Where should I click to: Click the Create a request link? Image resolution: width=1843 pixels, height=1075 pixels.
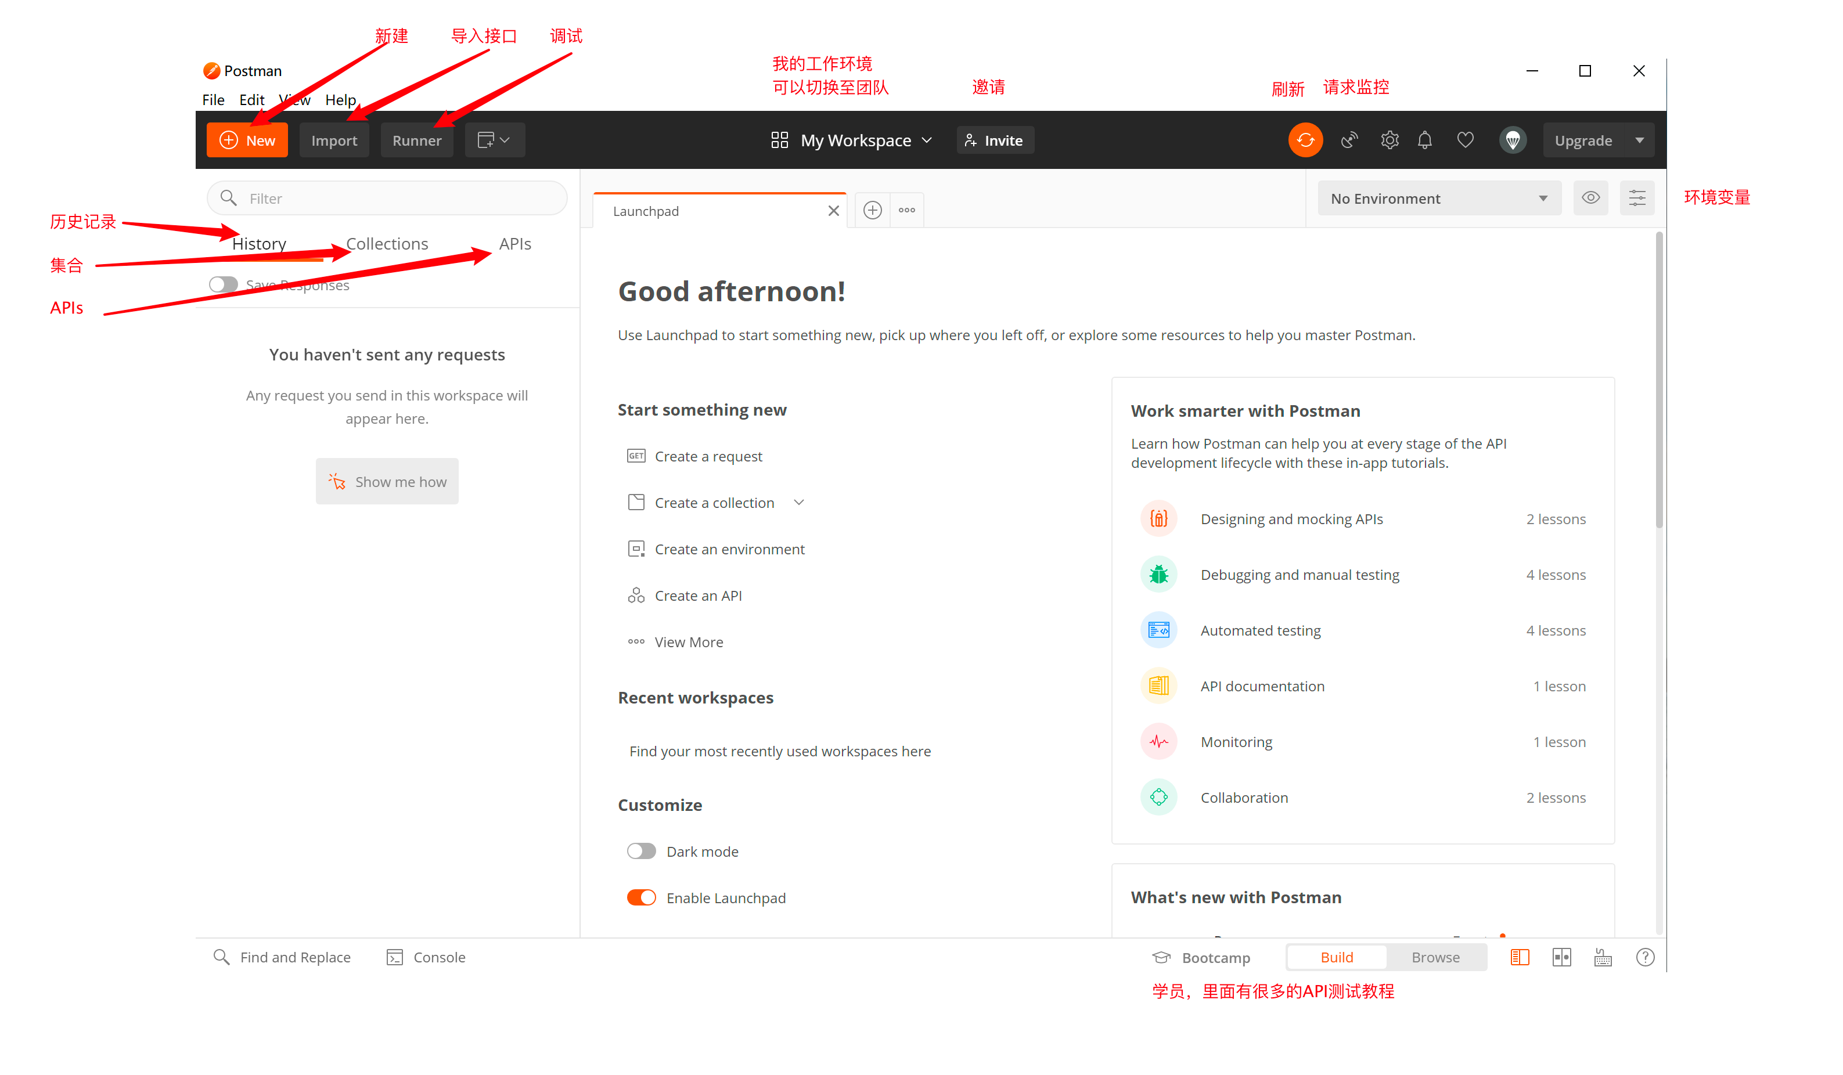[x=708, y=456]
